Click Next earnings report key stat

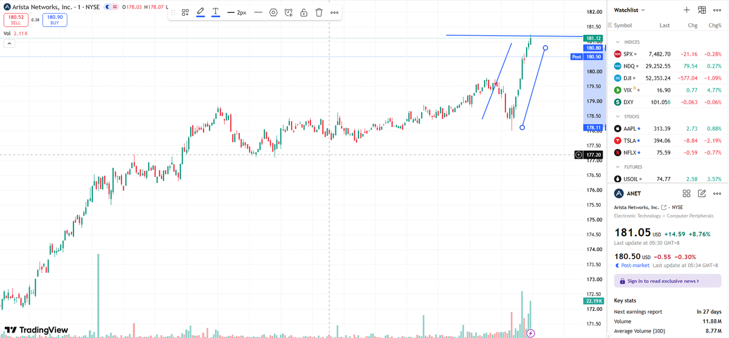point(668,311)
